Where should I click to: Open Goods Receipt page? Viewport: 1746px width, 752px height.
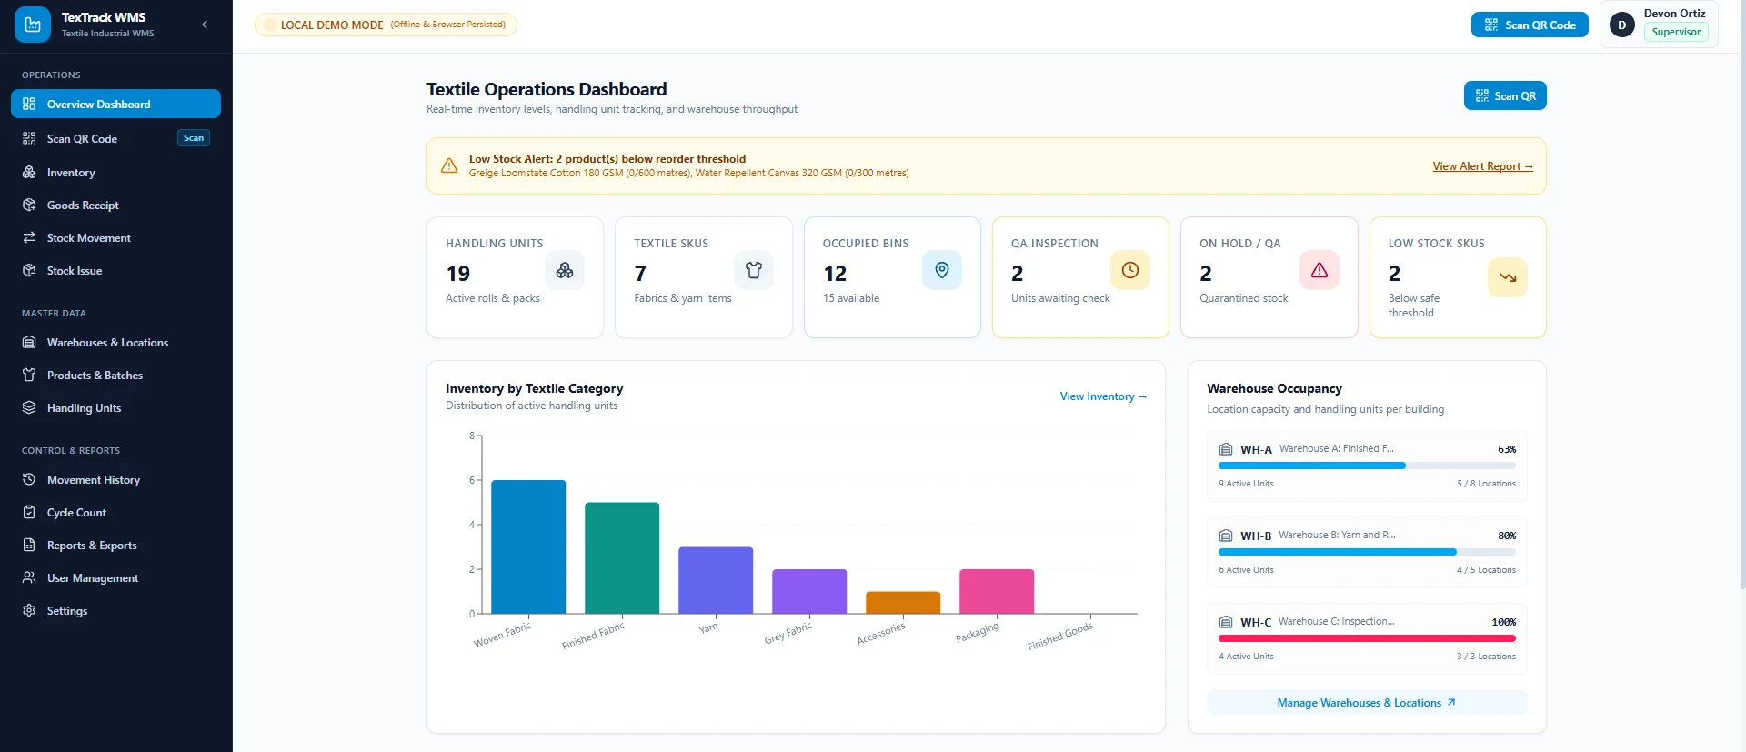(x=115, y=205)
